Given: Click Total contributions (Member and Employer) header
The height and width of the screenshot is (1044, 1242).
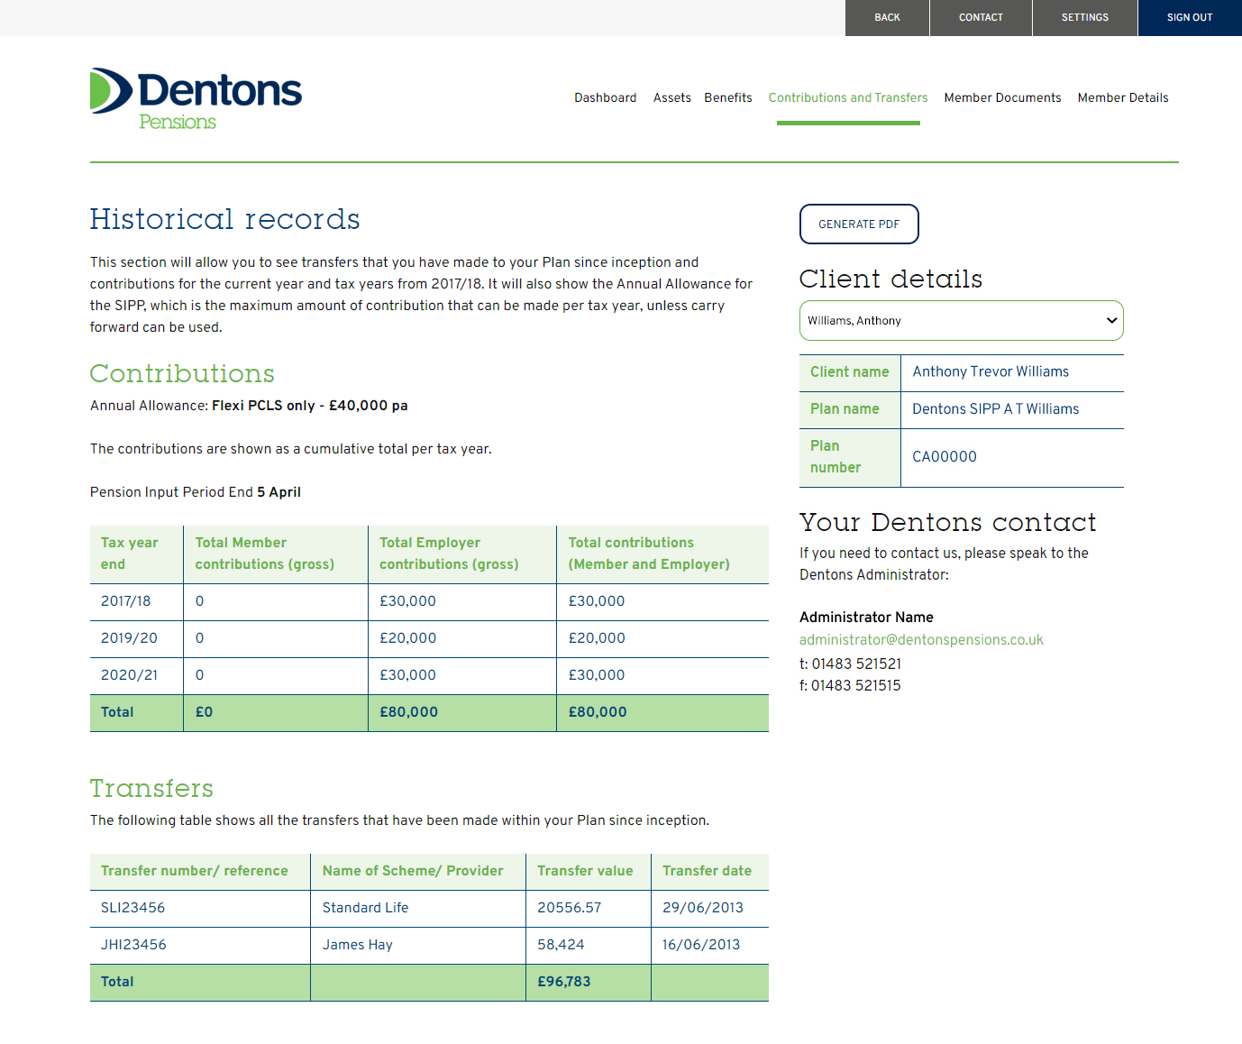Looking at the screenshot, I should click(662, 554).
